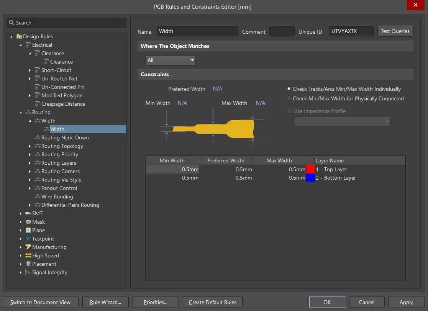Click Switch to Document View button
The width and height of the screenshot is (428, 311).
coord(40,302)
